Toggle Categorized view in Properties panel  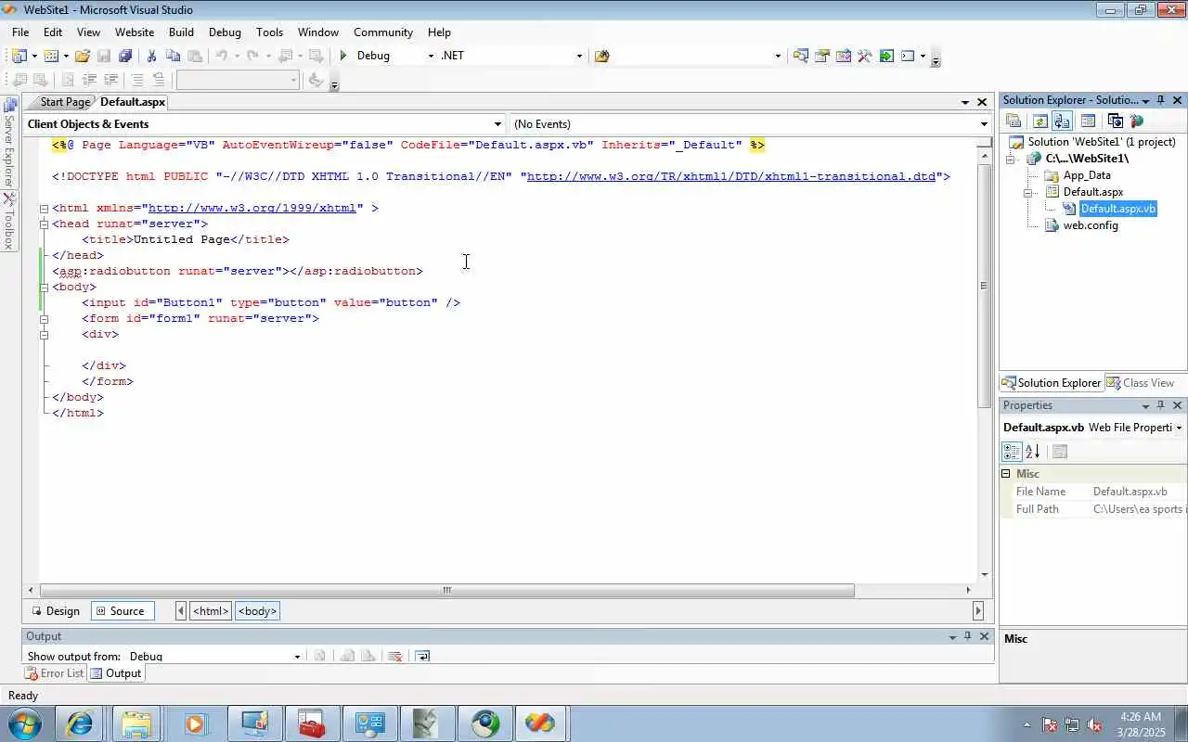tap(1012, 452)
